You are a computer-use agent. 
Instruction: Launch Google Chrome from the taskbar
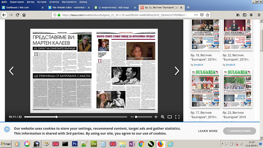pyautogui.click(x=141, y=144)
